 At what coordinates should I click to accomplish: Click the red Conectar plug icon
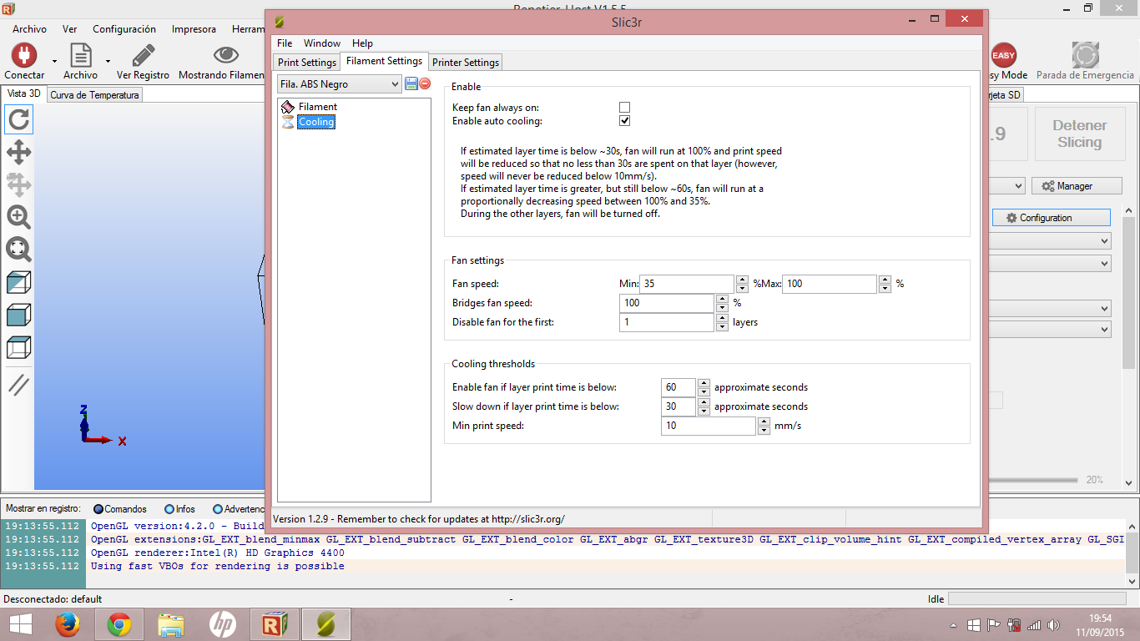23,56
